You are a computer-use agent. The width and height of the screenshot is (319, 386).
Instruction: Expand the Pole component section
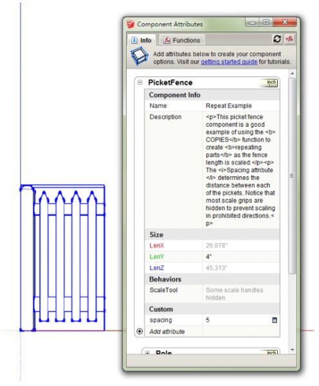click(x=147, y=353)
